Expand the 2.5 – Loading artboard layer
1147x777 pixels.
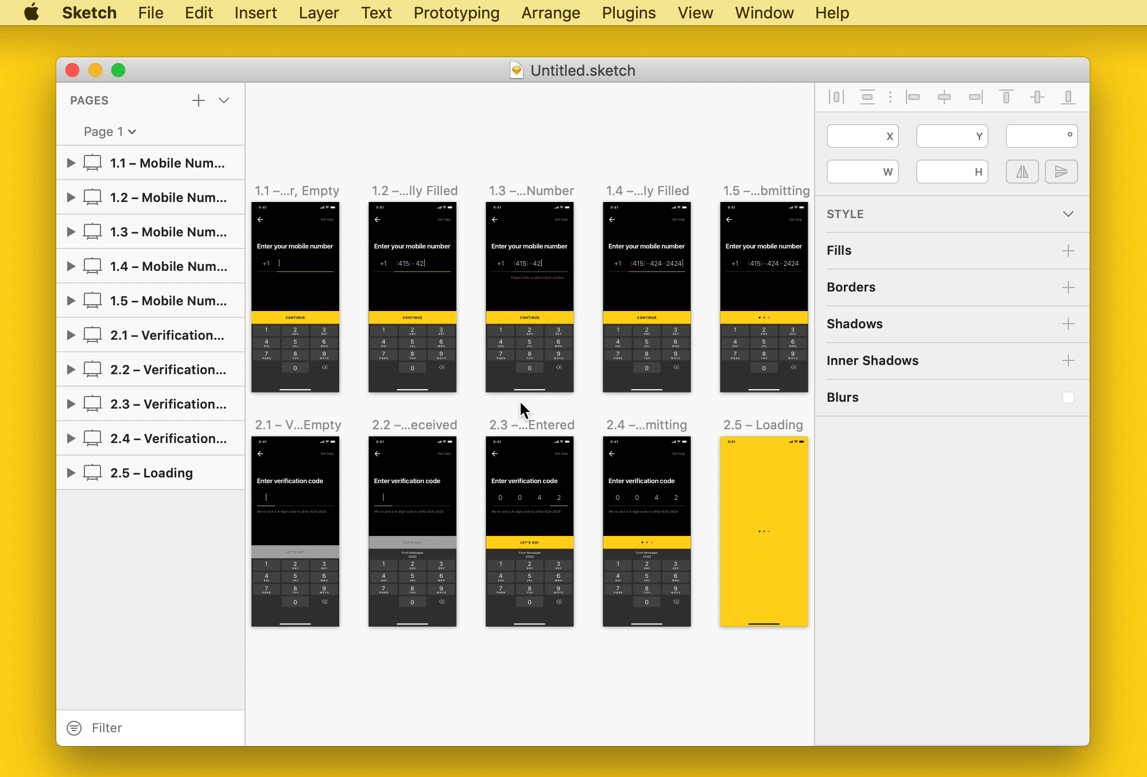(71, 473)
